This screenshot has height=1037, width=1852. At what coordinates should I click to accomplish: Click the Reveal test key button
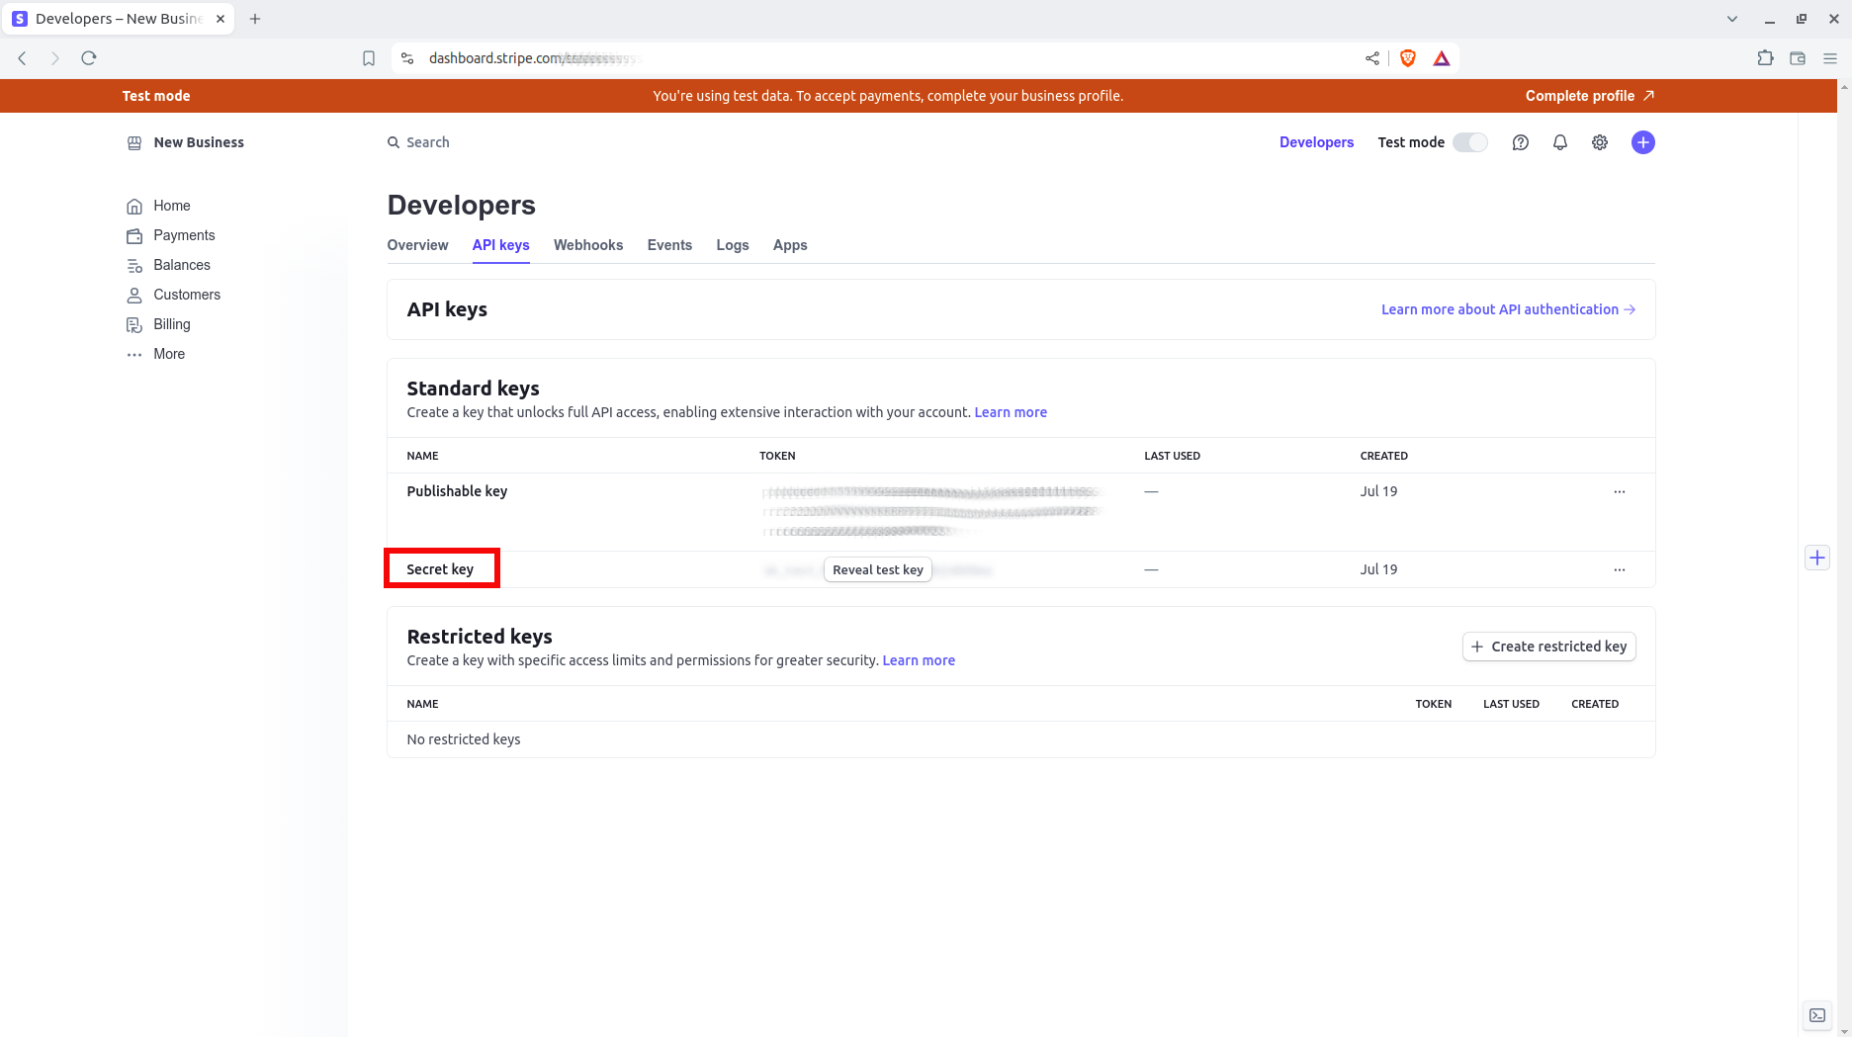click(x=878, y=569)
